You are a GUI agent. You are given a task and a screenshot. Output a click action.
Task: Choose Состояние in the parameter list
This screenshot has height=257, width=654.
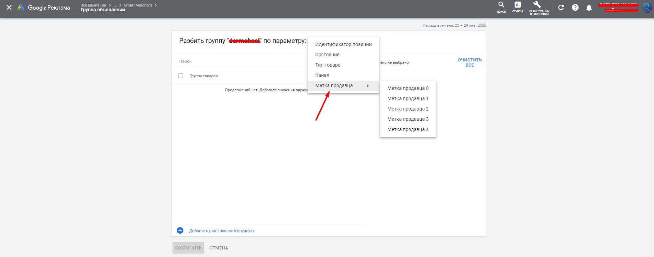tap(327, 55)
